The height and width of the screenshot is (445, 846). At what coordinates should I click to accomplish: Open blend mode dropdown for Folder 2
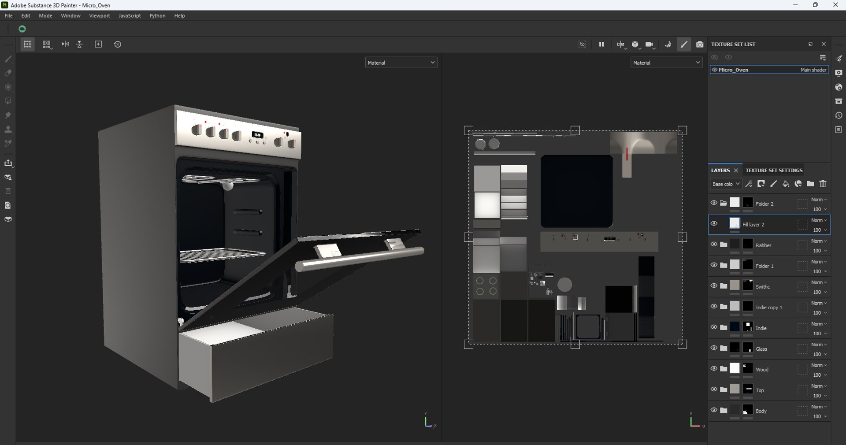(819, 200)
